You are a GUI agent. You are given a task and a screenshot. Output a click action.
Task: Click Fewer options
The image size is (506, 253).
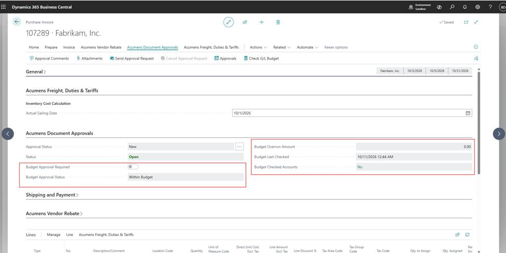coord(336,47)
